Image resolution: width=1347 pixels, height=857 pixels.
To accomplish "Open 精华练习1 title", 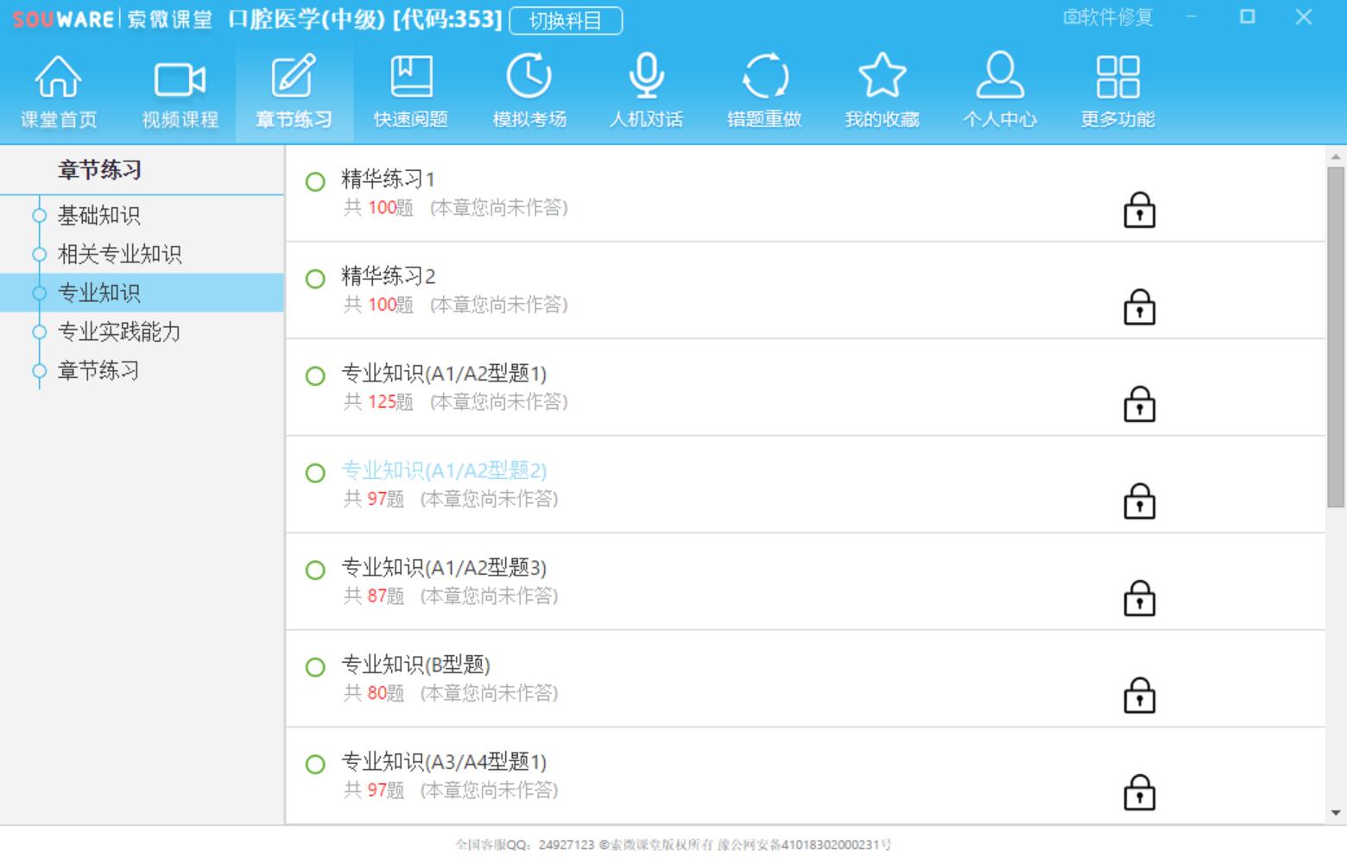I will point(388,180).
